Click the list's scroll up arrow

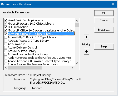tap(77, 21)
